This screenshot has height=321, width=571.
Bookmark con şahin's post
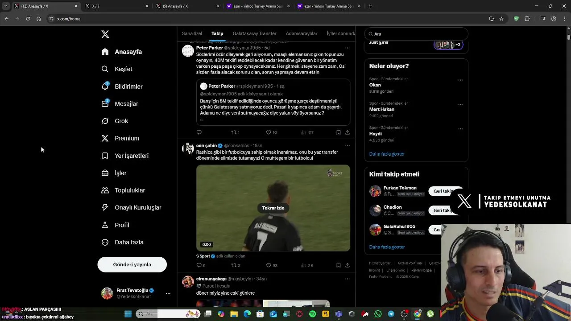pos(338,265)
